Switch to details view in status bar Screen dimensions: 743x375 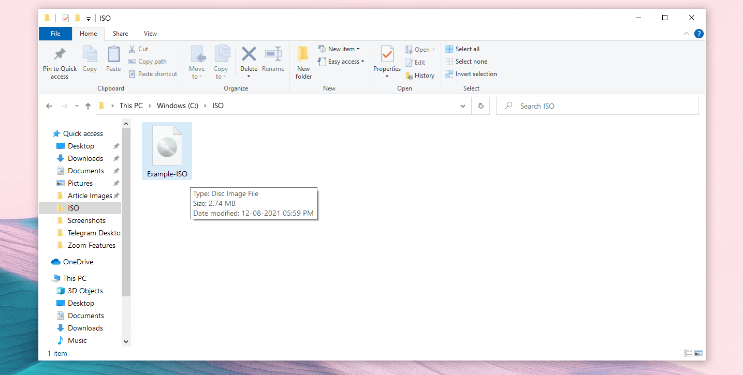tap(689, 354)
